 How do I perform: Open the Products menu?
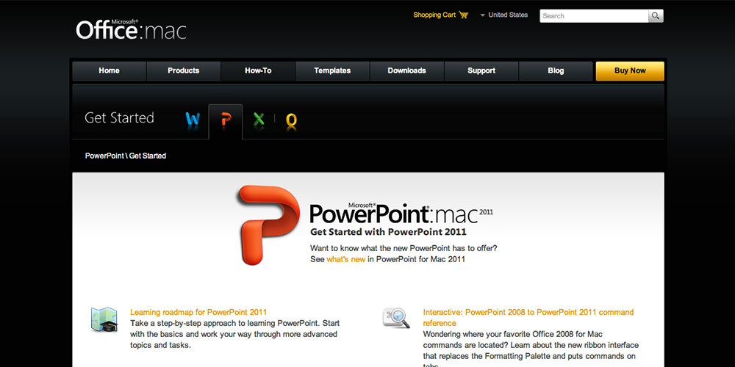click(x=184, y=71)
